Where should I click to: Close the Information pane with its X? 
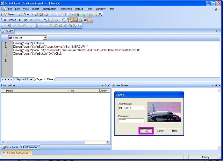coord(109,85)
